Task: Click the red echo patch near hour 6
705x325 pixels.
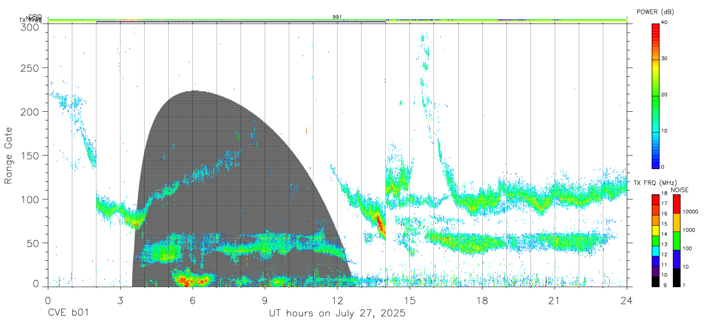Action: tap(192, 280)
